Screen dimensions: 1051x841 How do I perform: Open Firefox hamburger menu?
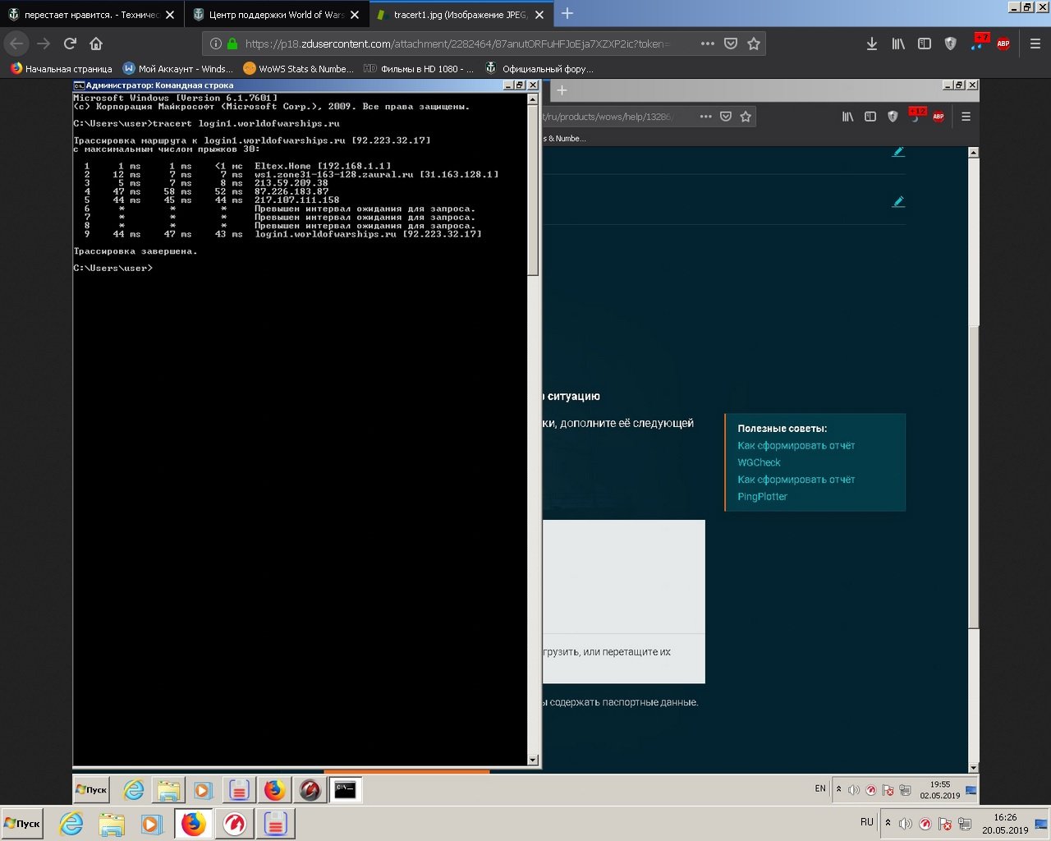(1035, 44)
